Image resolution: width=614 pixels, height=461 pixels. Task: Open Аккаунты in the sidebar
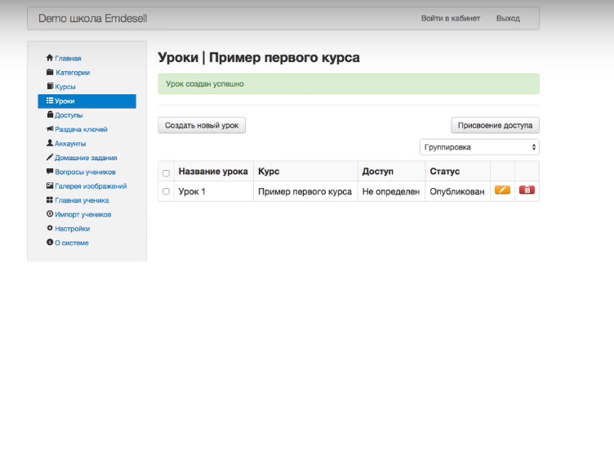pos(70,144)
